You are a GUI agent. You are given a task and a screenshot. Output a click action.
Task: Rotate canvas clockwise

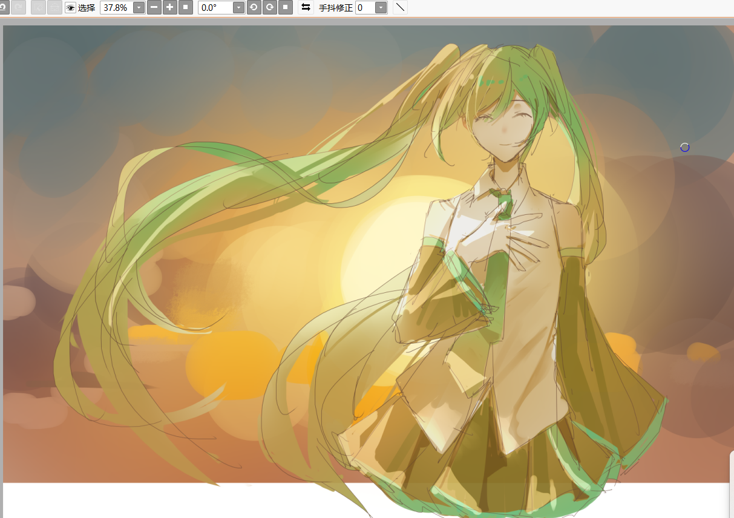[x=270, y=7]
